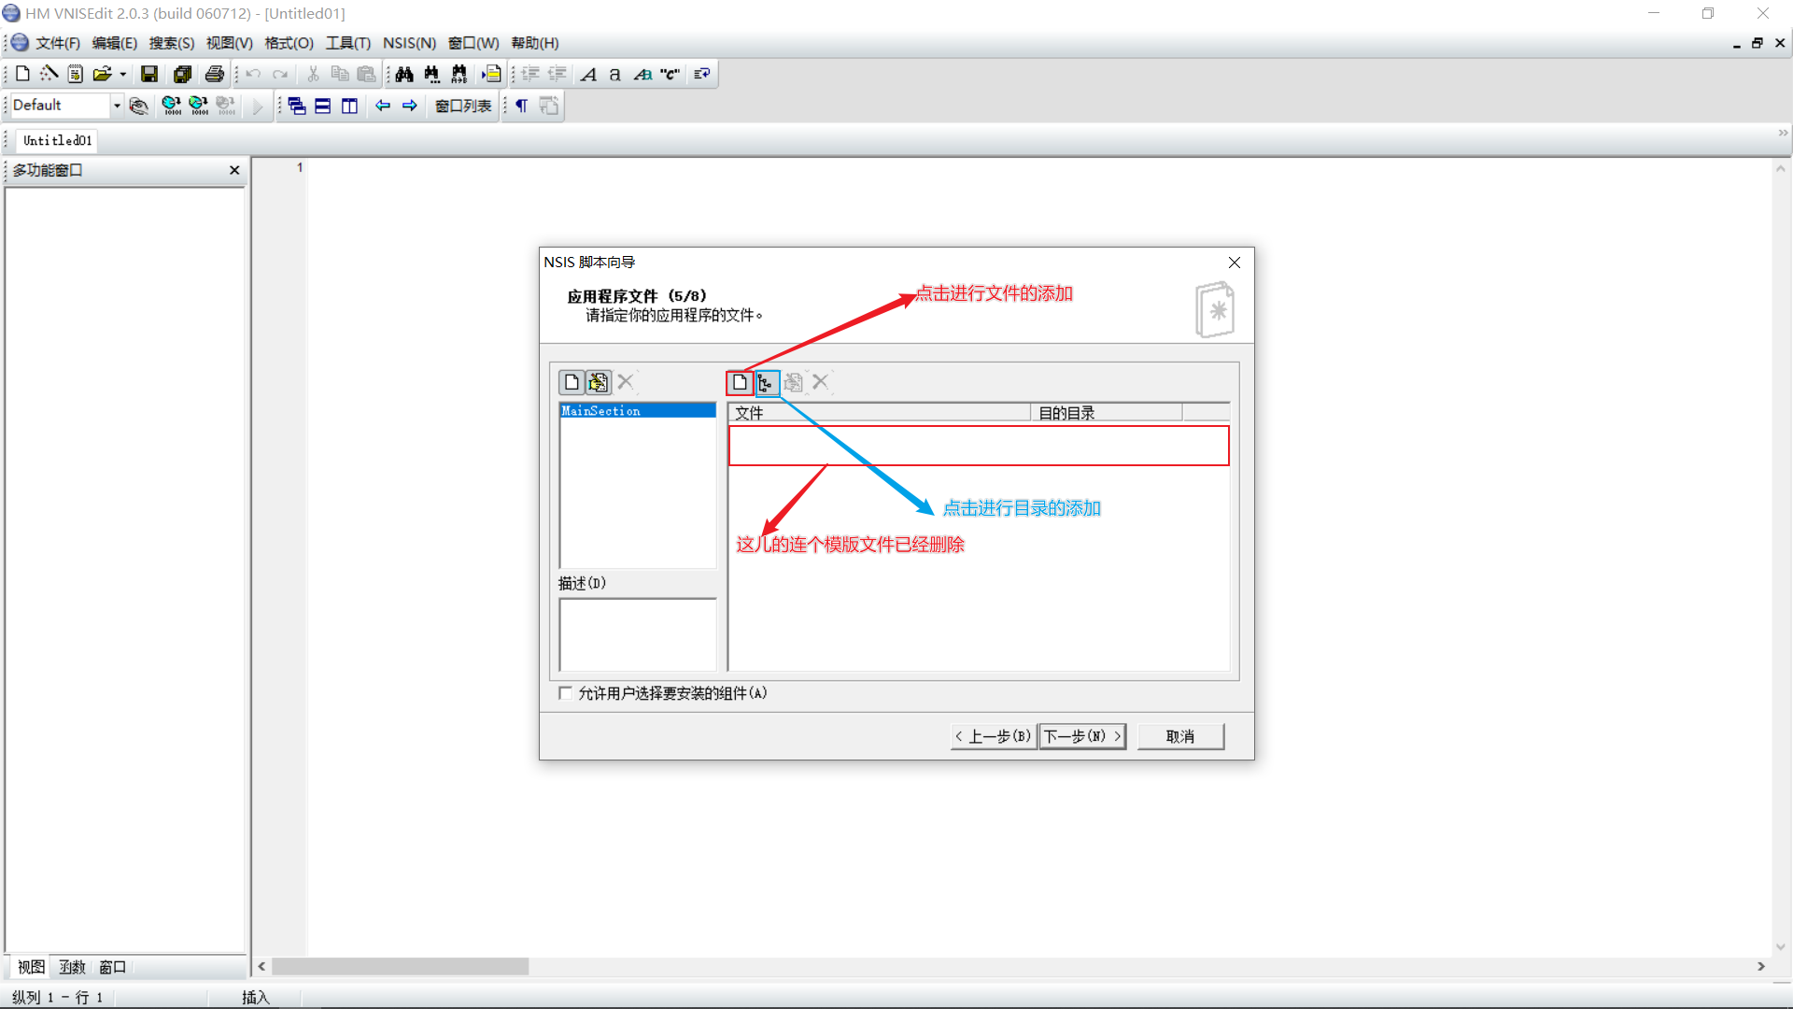1793x1009 pixels.
Task: Open the 文件(F) menu
Action: [x=58, y=43]
